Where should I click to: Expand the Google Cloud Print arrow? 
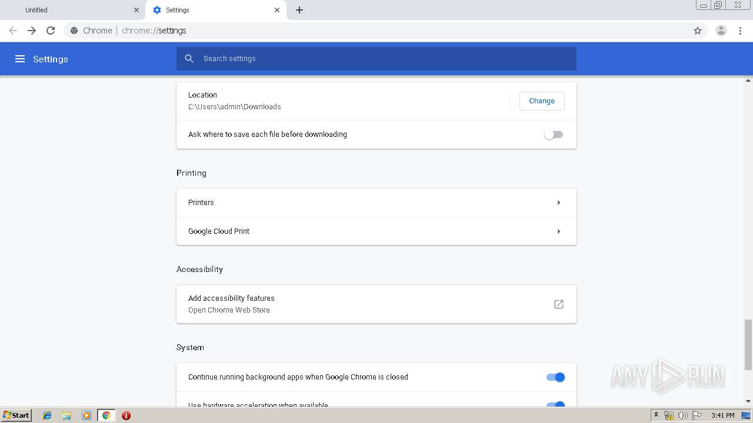tap(559, 231)
